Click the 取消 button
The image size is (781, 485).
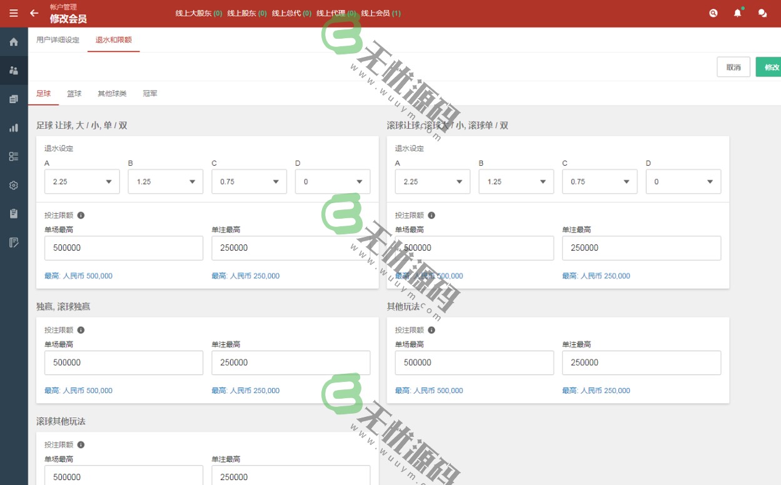(x=733, y=67)
